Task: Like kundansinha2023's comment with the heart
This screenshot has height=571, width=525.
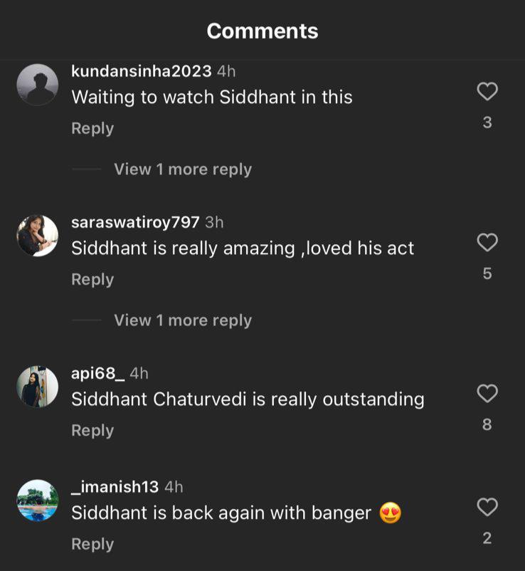Action: pos(487,92)
